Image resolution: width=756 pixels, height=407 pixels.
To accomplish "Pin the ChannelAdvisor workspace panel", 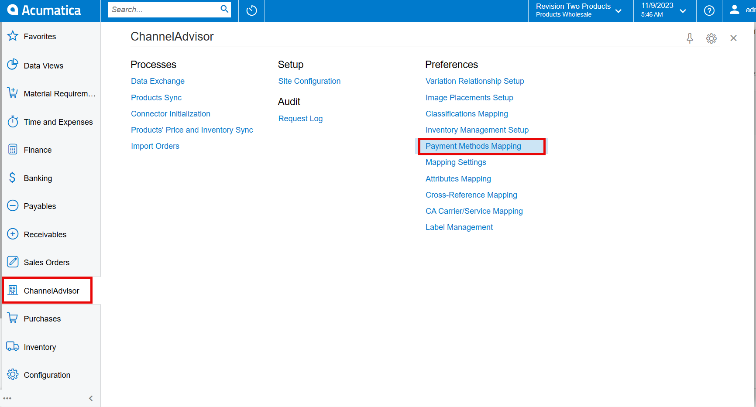I will pyautogui.click(x=690, y=38).
